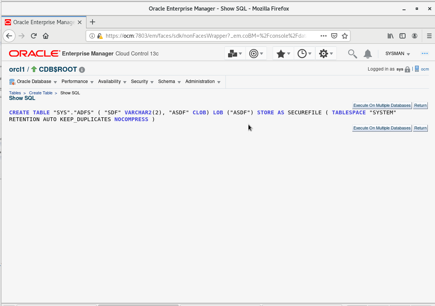Close the Oracle Enterprise Manager tab
Viewport: 435px width, 306px height.
point(80,22)
